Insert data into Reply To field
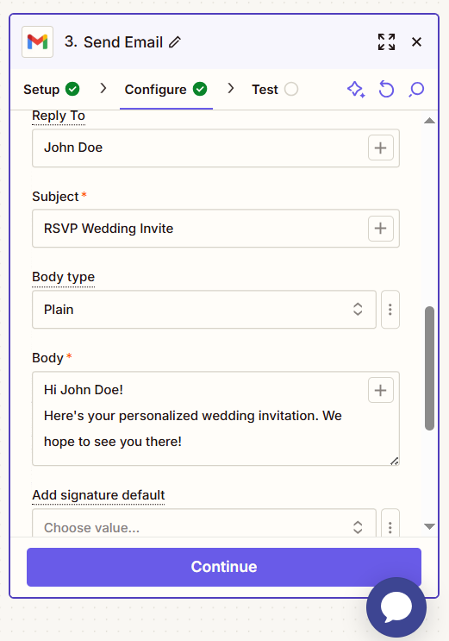Image resolution: width=449 pixels, height=641 pixels. (380, 148)
